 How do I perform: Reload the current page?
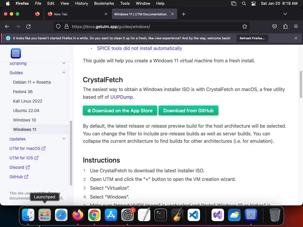point(28,26)
